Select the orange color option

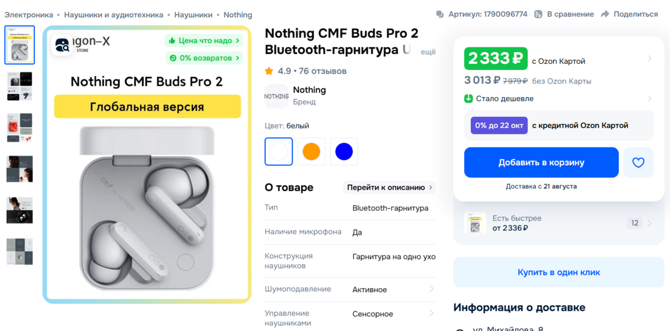311,152
